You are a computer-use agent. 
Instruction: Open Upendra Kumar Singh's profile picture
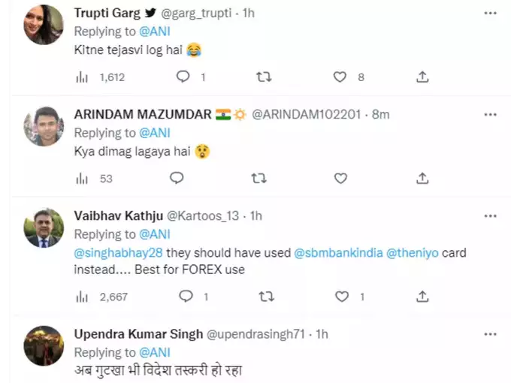pos(43,345)
